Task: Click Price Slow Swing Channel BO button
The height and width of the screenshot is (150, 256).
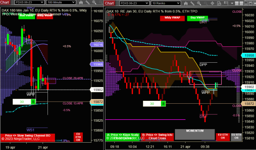Action: coord(27,138)
